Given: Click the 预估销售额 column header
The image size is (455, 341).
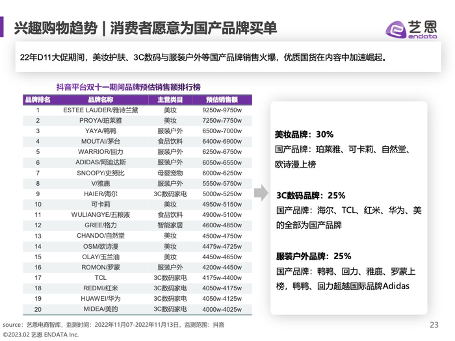Looking at the screenshot, I should [x=222, y=100].
